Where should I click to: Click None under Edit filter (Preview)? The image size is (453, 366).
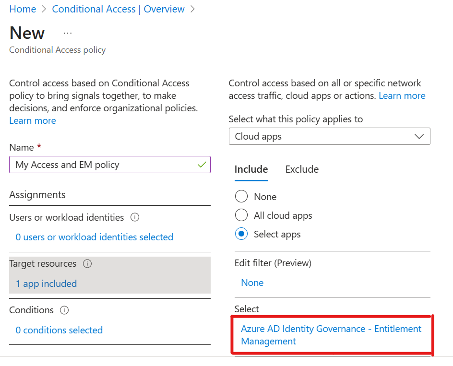coord(252,283)
